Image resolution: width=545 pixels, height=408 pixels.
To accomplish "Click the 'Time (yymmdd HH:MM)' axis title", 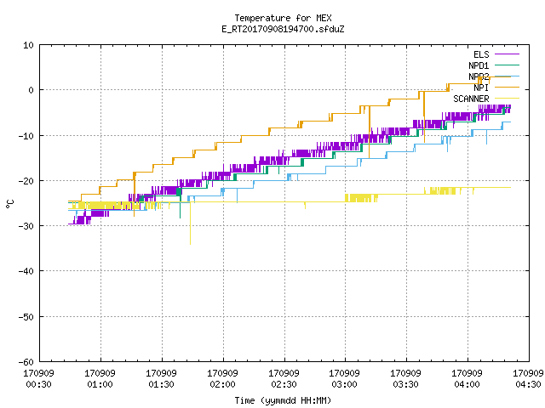I will [x=283, y=400].
